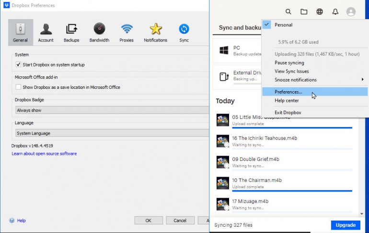
Task: Enable Show Dropbox in Microsoft Office checkbox
Action: (18, 87)
